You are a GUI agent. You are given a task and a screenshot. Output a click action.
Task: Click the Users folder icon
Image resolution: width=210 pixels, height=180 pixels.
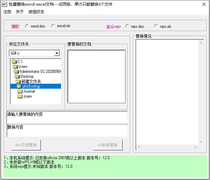(15, 67)
